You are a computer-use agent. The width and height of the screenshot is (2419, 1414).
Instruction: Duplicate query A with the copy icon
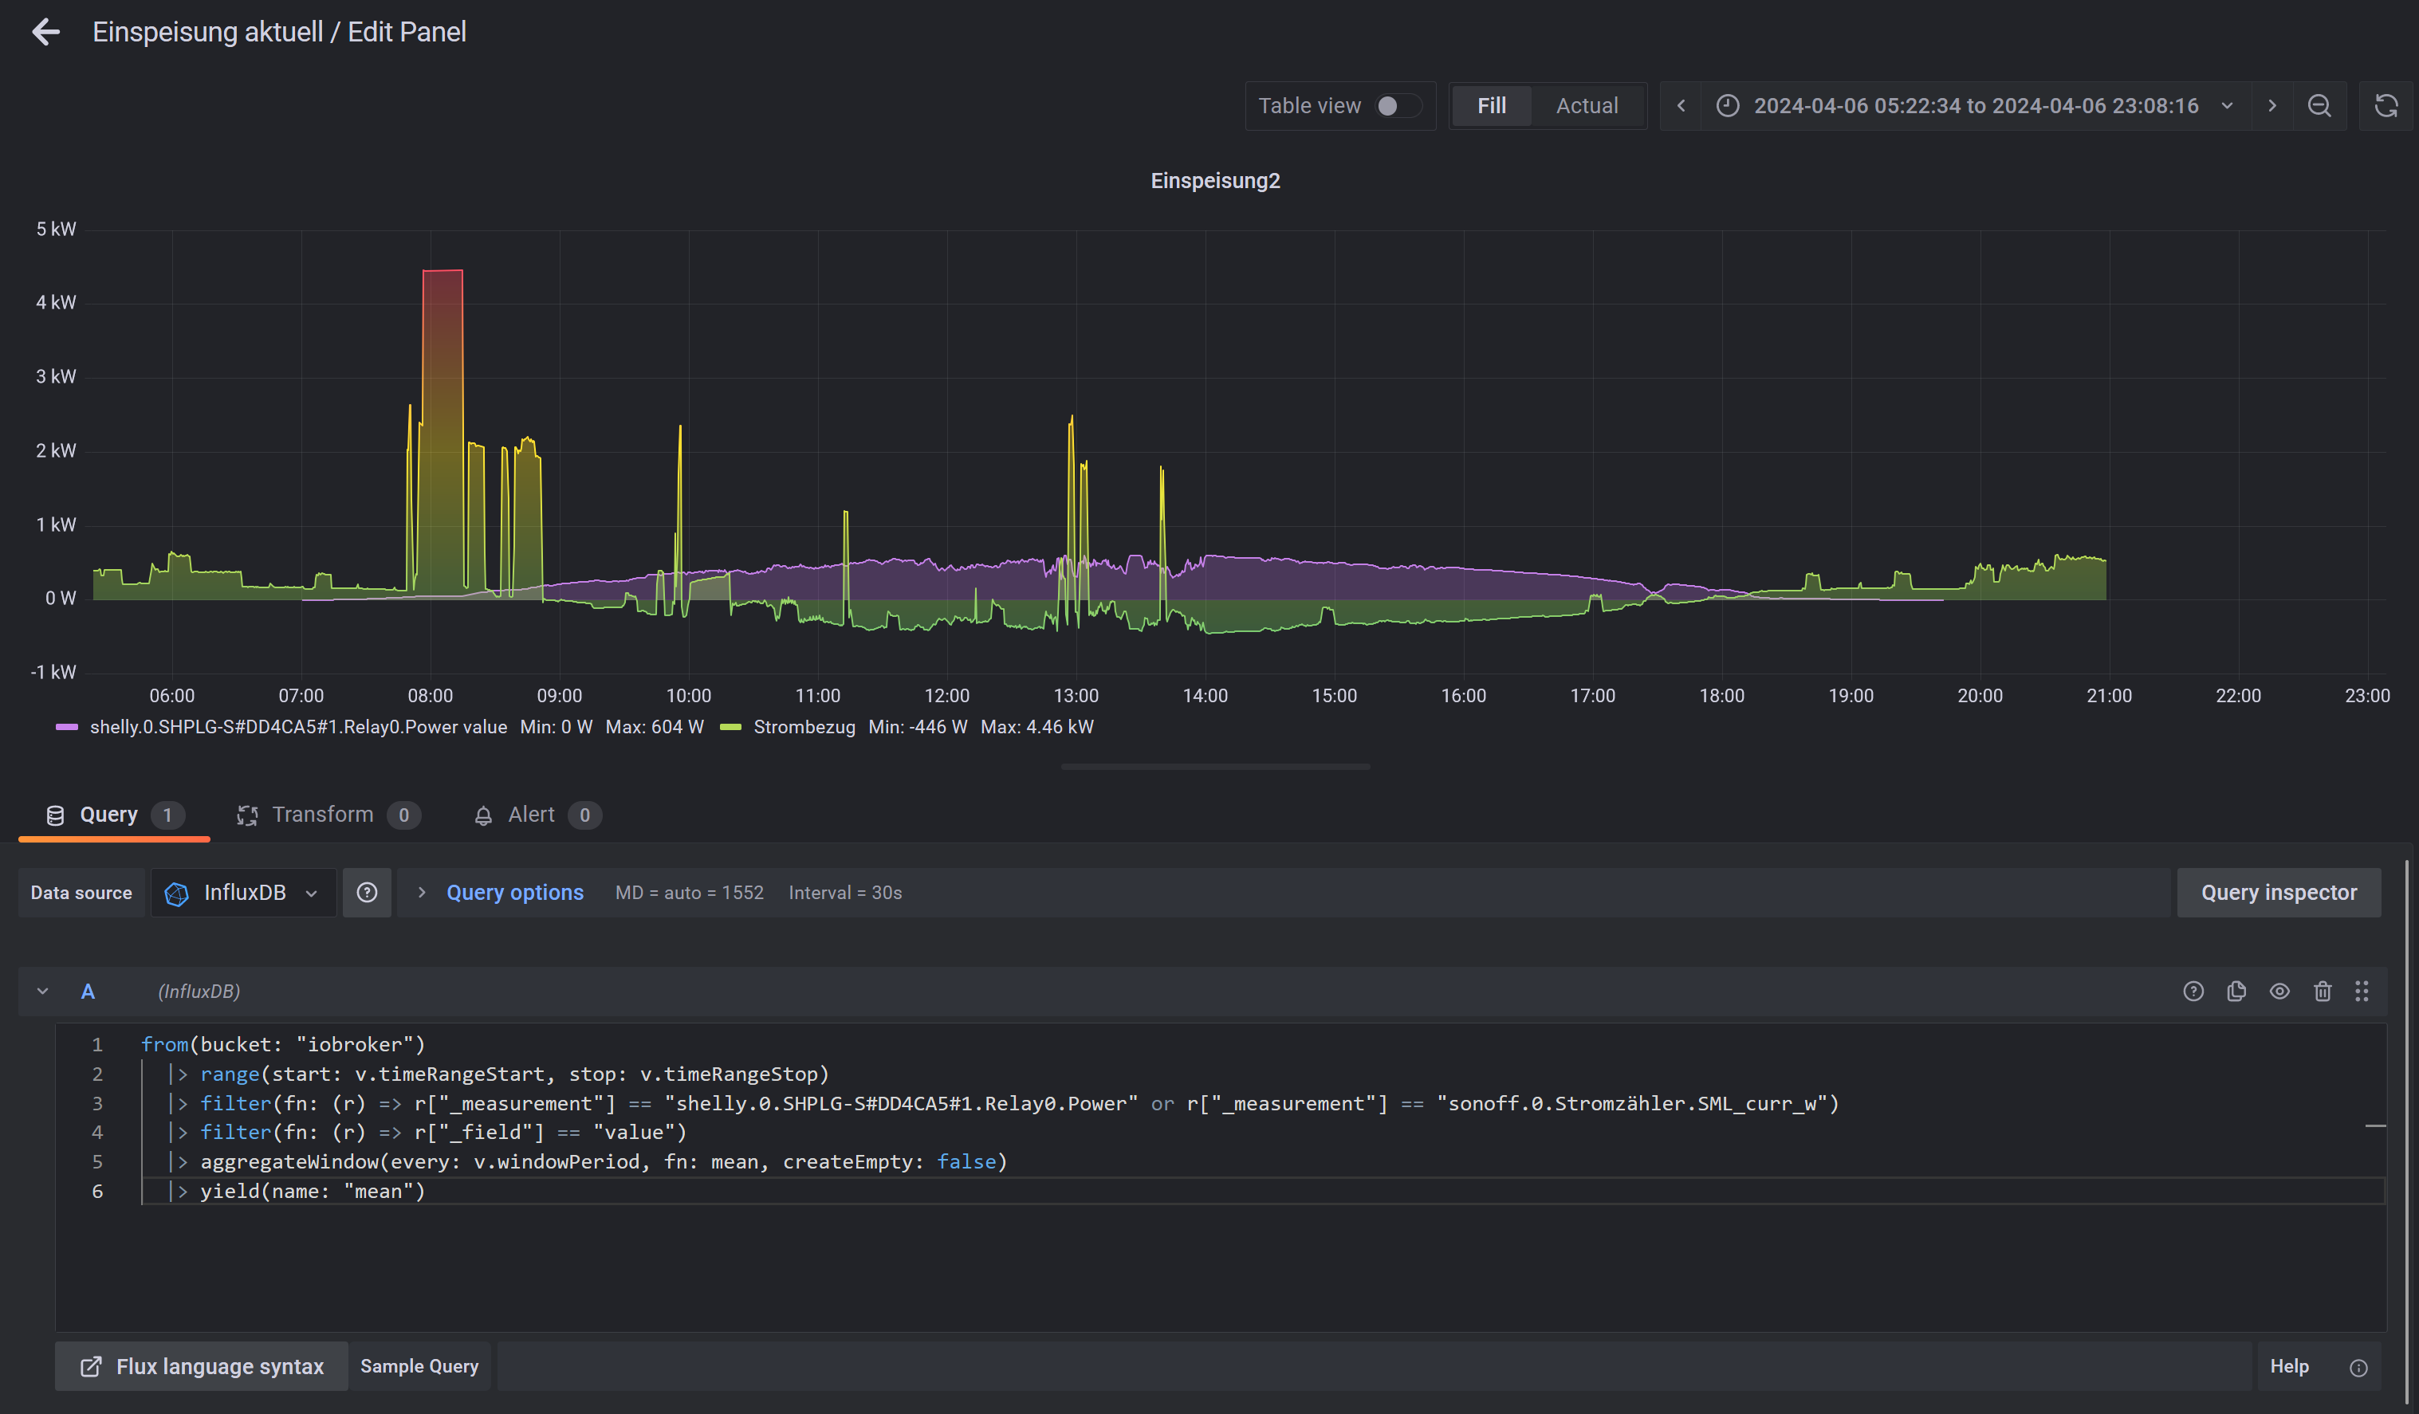pos(2236,991)
